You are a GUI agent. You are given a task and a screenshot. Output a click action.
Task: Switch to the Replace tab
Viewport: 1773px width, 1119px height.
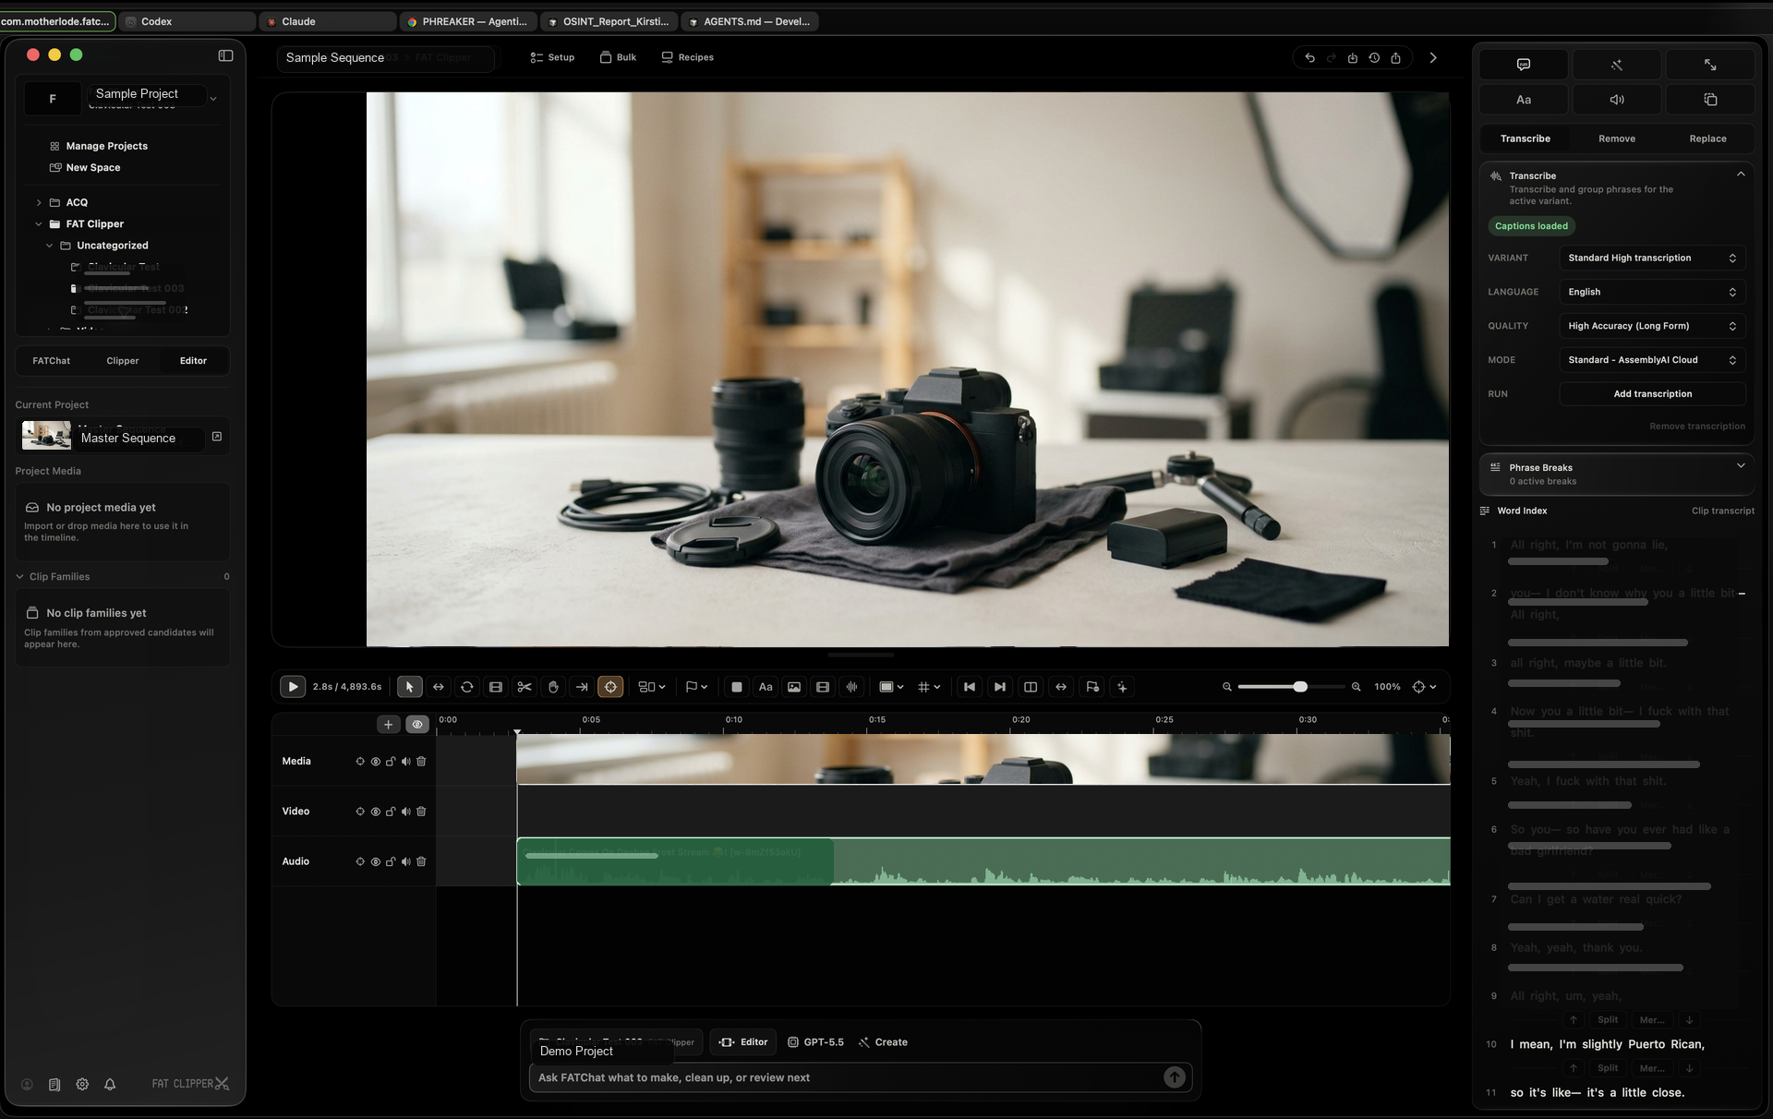click(x=1707, y=138)
